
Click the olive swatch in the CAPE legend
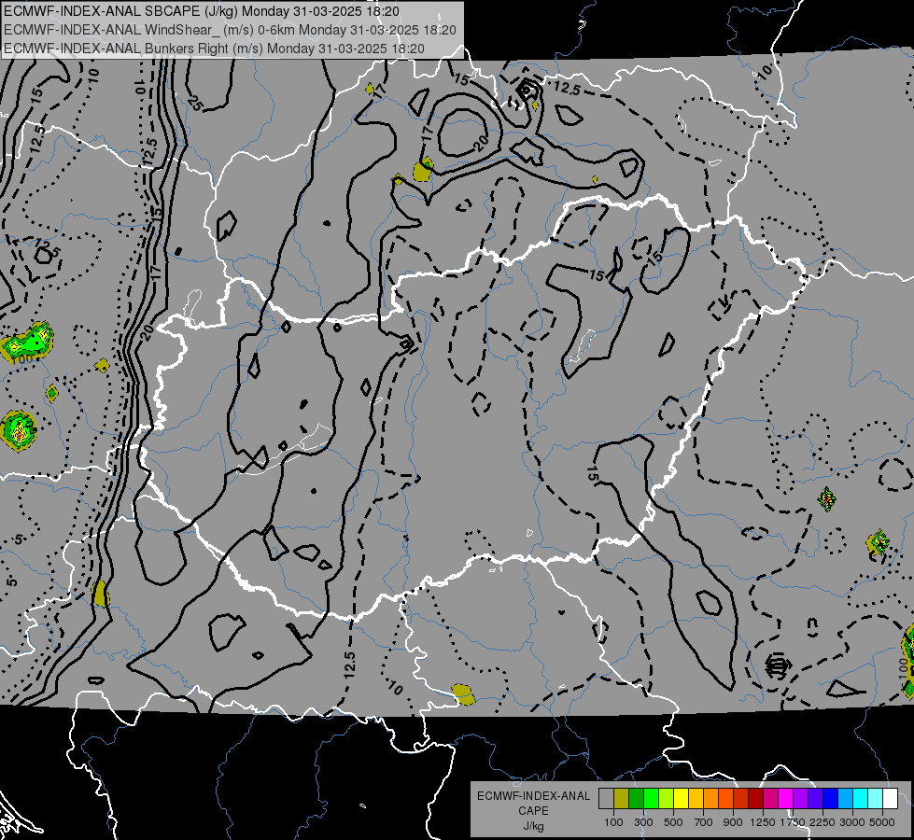tap(622, 799)
